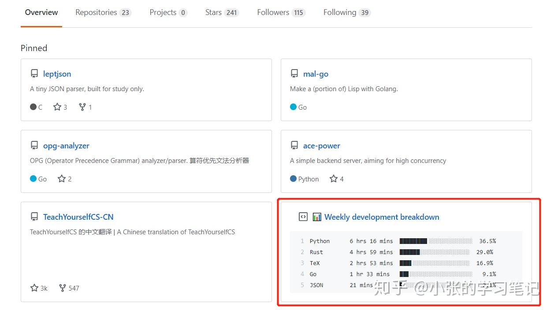Click the fork icon showing 1 on leptjson
Image resolution: width=554 pixels, height=310 pixels.
[x=82, y=107]
